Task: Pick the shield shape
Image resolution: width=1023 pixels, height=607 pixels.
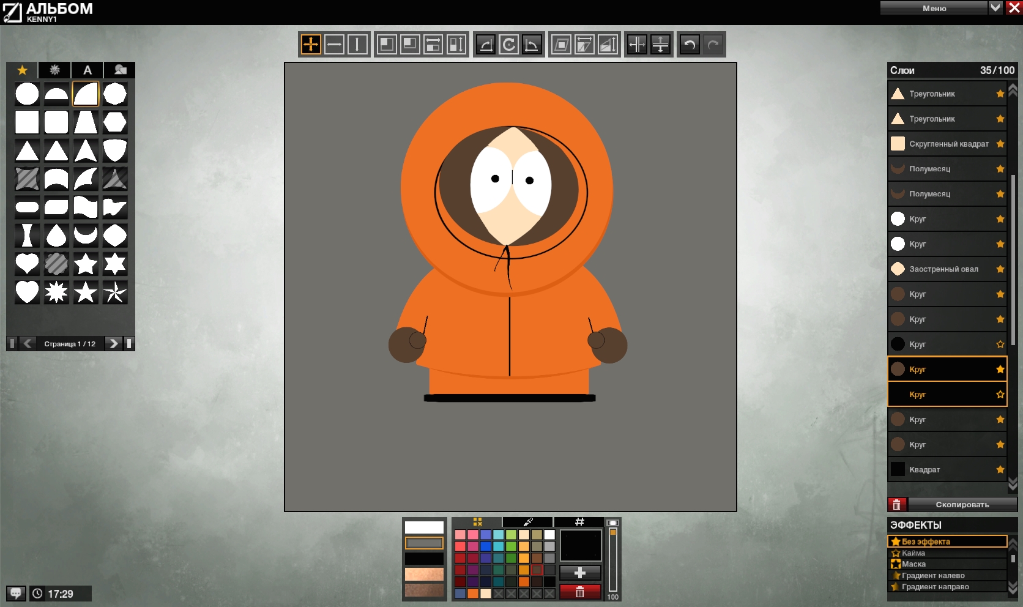Action: tap(115, 150)
